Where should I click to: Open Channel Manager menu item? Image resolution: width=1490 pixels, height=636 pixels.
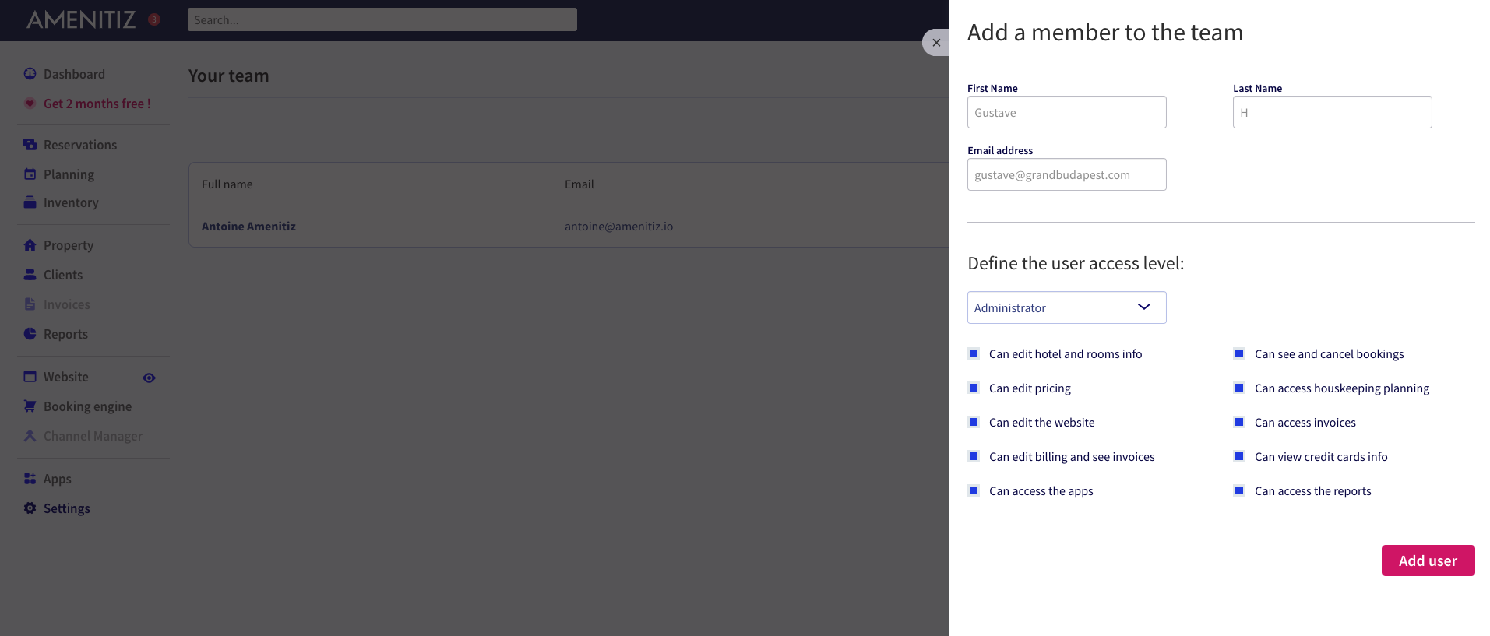[93, 436]
